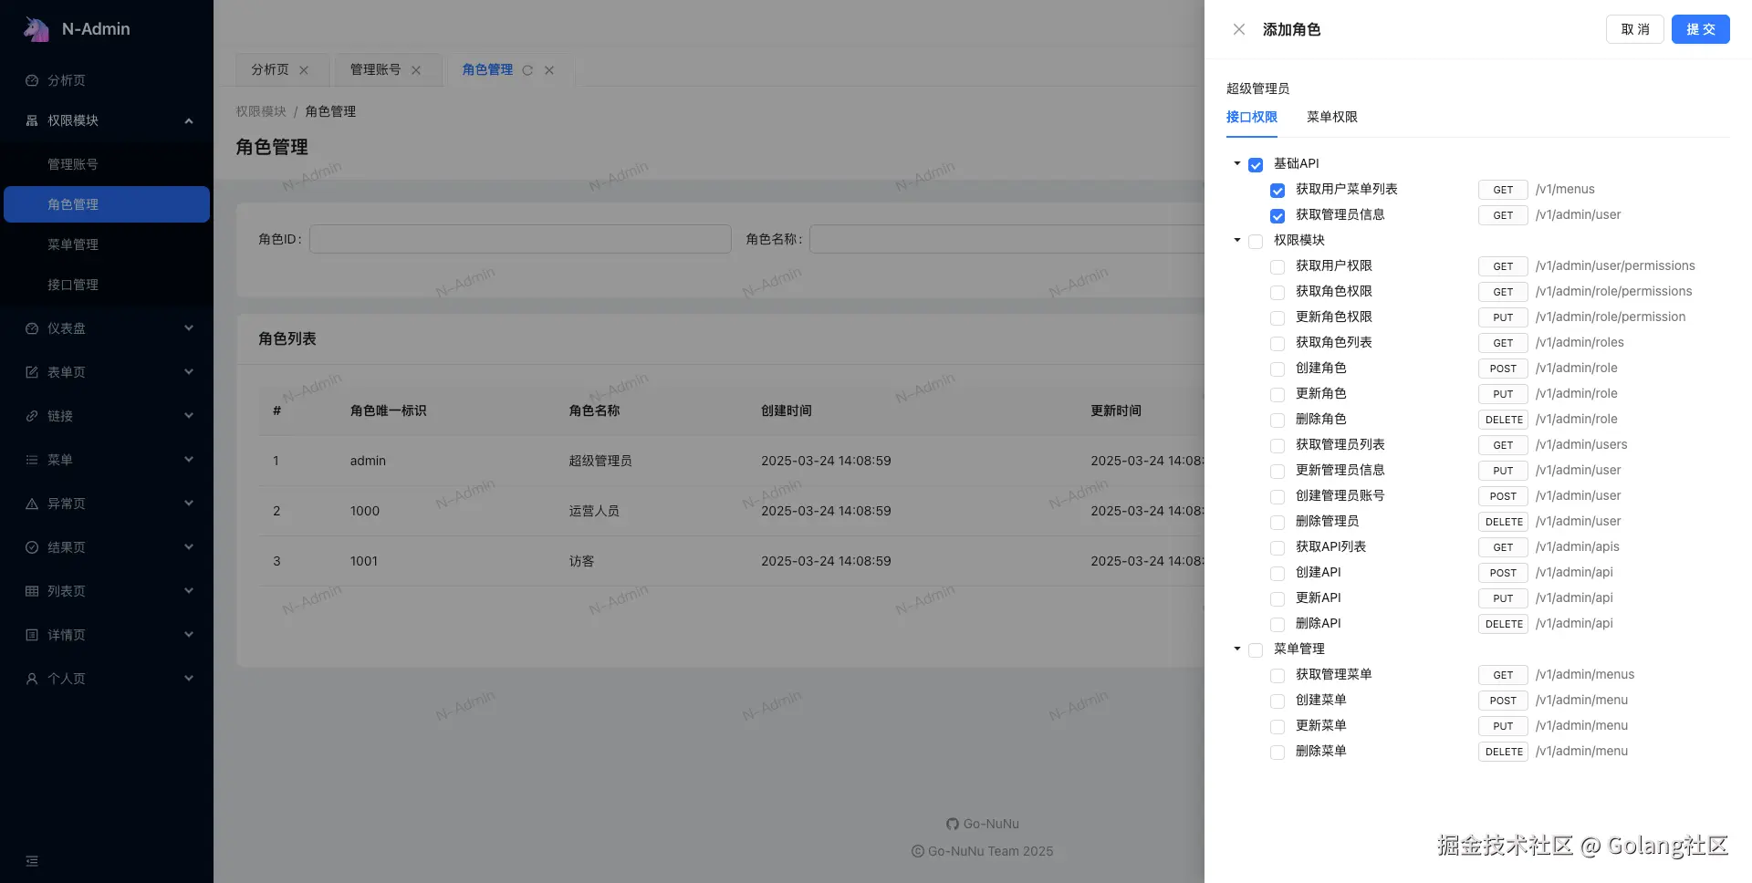Enable 创建角色 checkbox
This screenshot has height=883, width=1752.
[1277, 369]
